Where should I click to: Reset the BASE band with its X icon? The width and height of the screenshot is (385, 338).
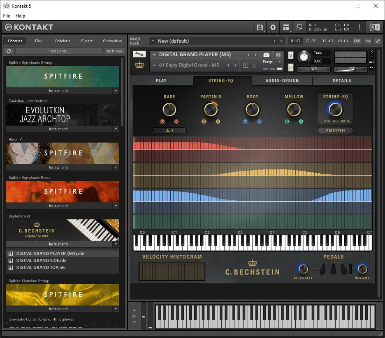tap(176, 122)
